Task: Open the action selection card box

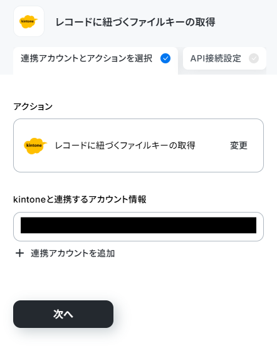Action: point(138,145)
